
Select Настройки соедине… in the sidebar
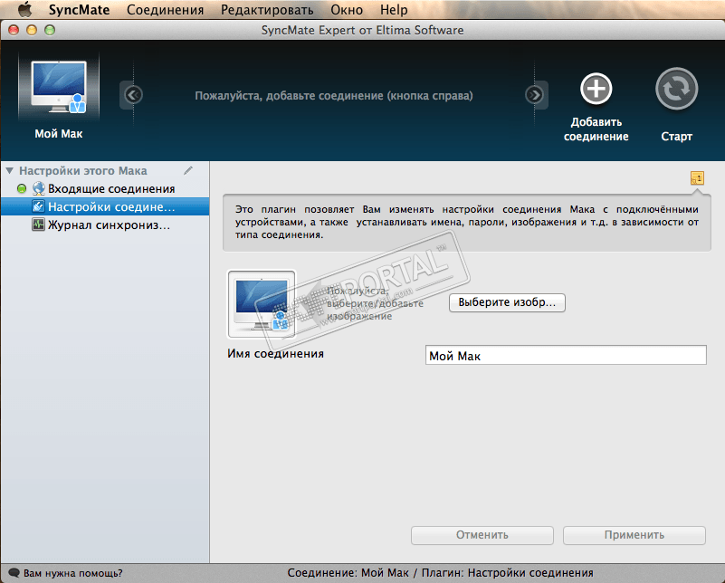pyautogui.click(x=105, y=206)
